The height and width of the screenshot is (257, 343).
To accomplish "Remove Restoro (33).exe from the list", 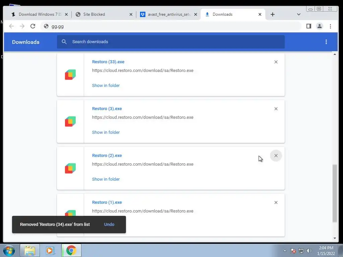I will [276, 62].
